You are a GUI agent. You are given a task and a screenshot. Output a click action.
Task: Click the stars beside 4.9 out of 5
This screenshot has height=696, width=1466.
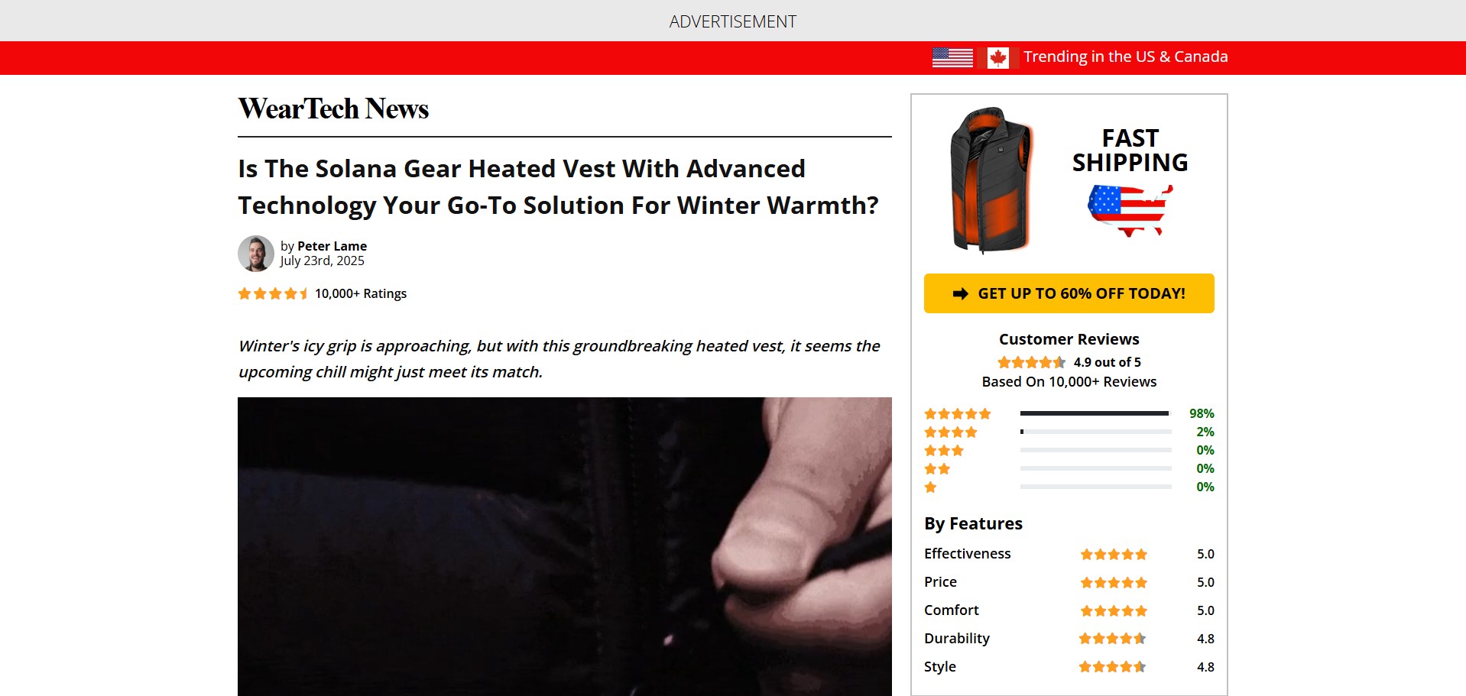1031,362
